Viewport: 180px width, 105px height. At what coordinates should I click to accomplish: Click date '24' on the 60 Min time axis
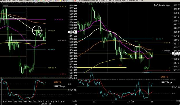coord(132,102)
